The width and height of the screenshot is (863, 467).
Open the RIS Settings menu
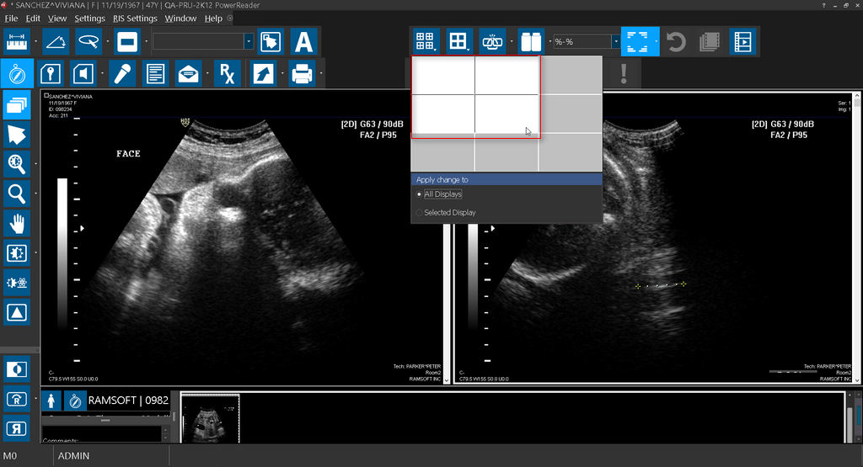(x=135, y=18)
